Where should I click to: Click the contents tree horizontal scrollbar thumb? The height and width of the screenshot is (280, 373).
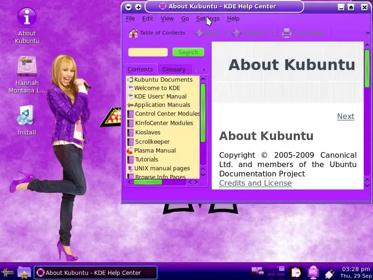(148, 182)
